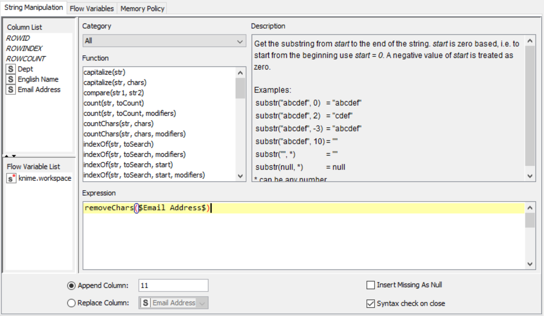This screenshot has width=544, height=316.
Task: Select the Replace Column radio button
Action: (71, 303)
